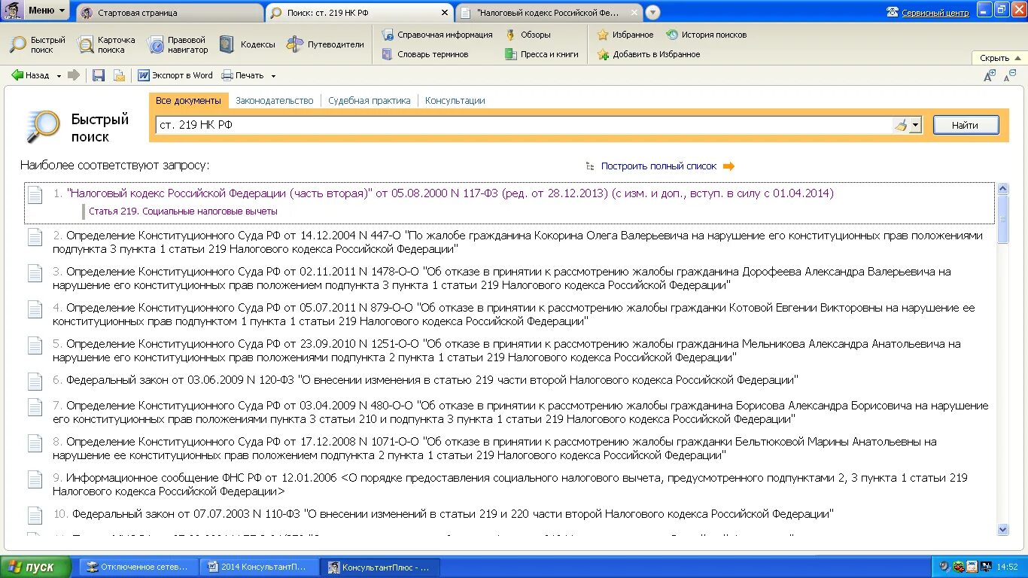Select the Консультации tab

455,101
